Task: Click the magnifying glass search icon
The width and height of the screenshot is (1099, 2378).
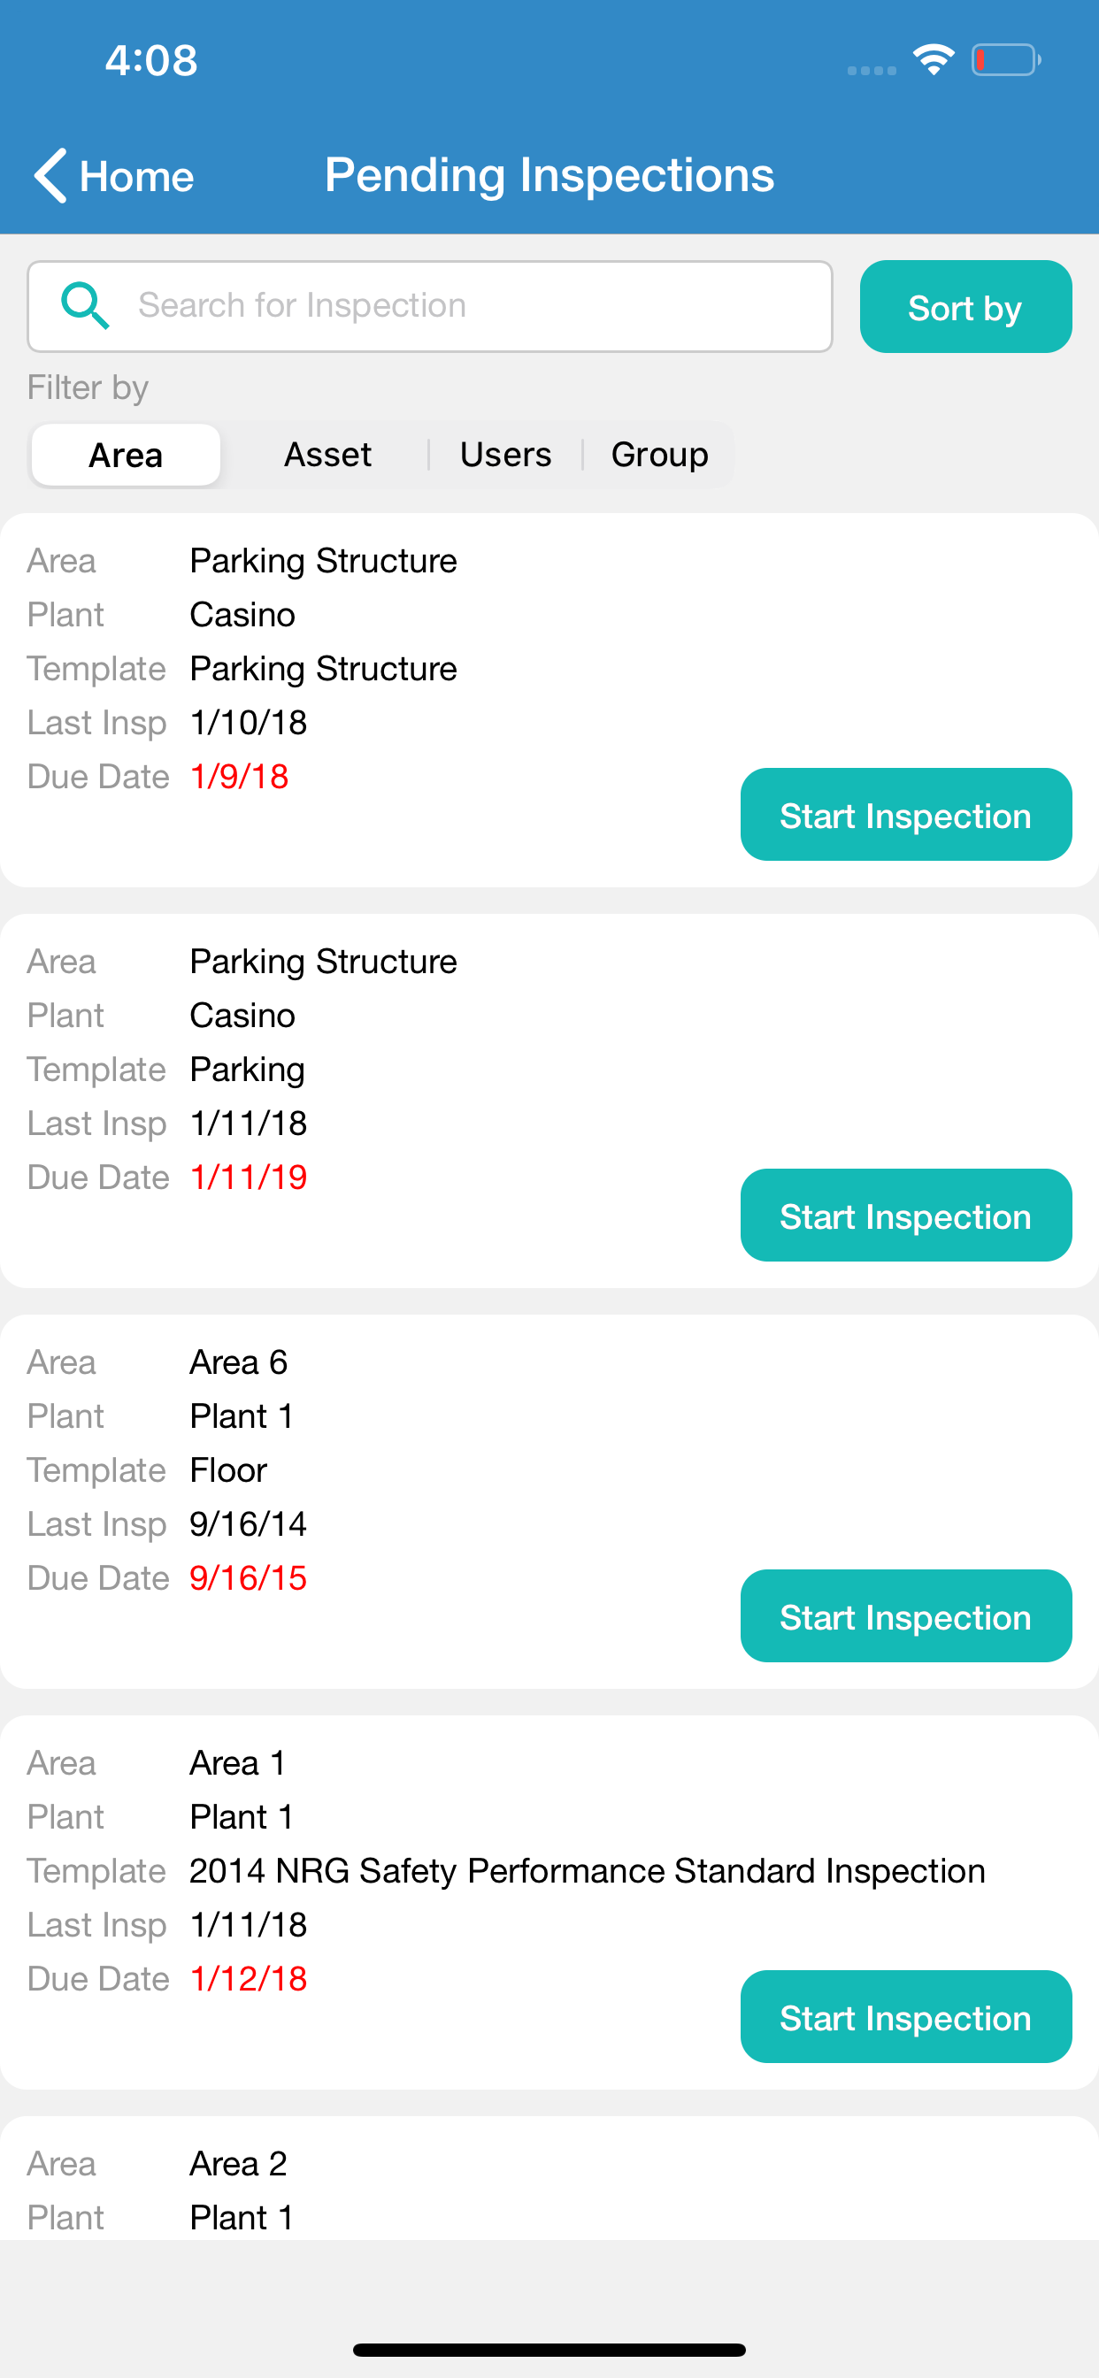Action: point(85,305)
